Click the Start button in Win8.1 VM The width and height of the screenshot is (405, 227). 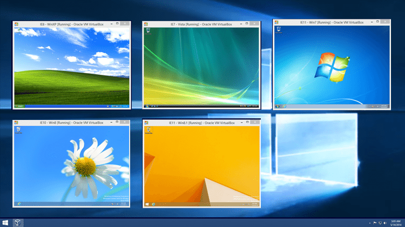point(147,204)
